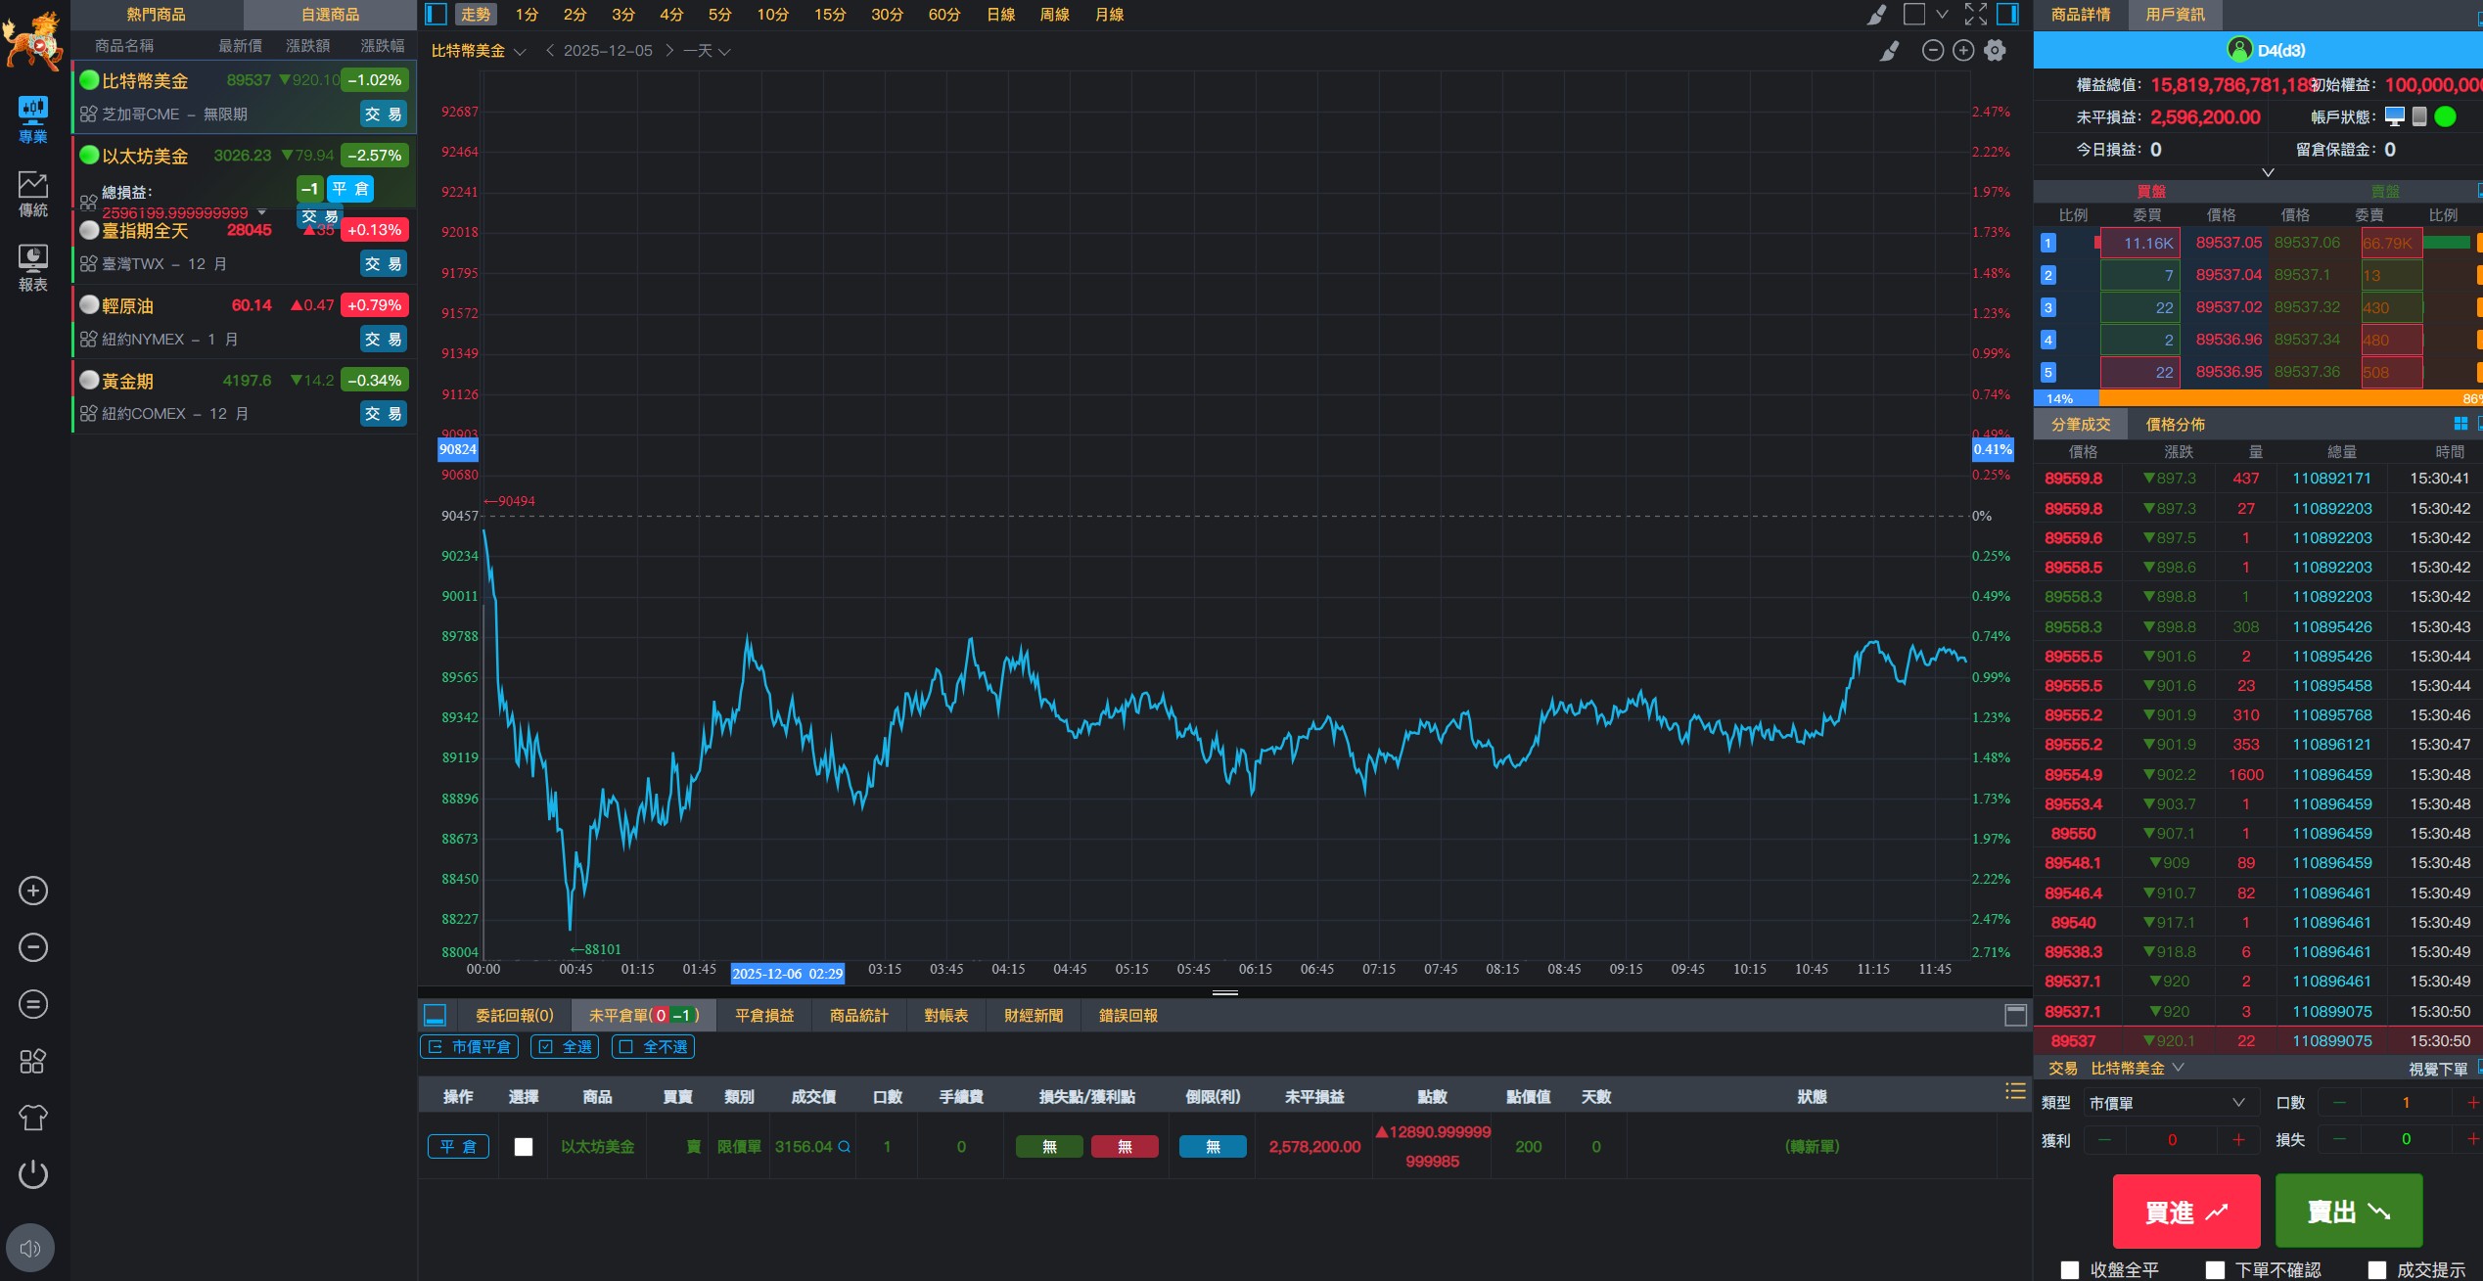Check the 下單不確認 checkbox
Image resolution: width=2483 pixels, height=1281 pixels.
[x=2215, y=1269]
